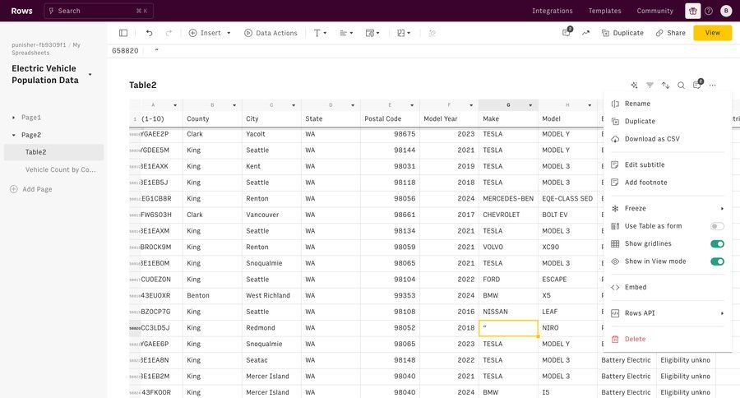Open the Integrations link
The image size is (740, 398).
553,11
